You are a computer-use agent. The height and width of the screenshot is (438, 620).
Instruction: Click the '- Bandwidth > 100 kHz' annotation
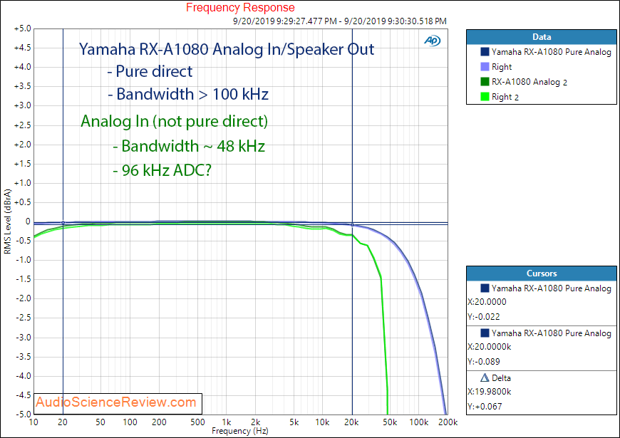[188, 94]
